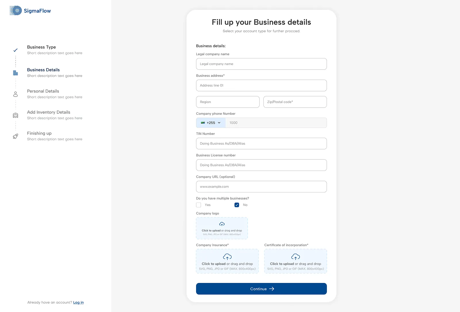
Task: Click the Tanzania flag icon
Action: [x=203, y=123]
